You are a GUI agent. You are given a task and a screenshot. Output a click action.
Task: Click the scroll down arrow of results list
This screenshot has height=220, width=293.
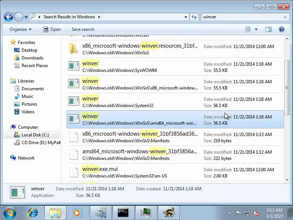[287, 180]
